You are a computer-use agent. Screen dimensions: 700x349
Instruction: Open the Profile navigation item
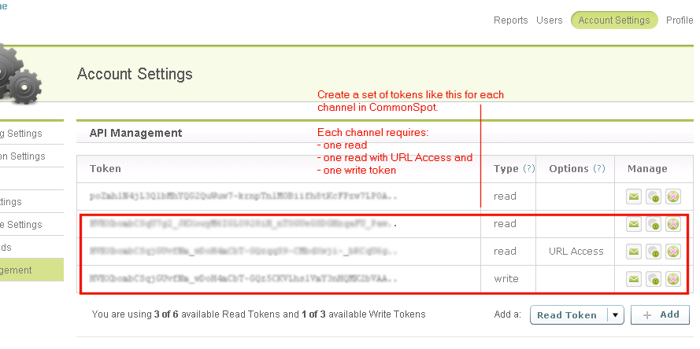[x=680, y=20]
